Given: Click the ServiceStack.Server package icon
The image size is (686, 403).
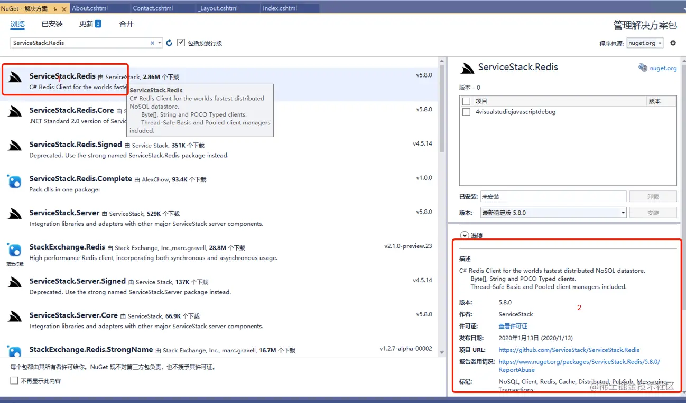Looking at the screenshot, I should (14, 214).
